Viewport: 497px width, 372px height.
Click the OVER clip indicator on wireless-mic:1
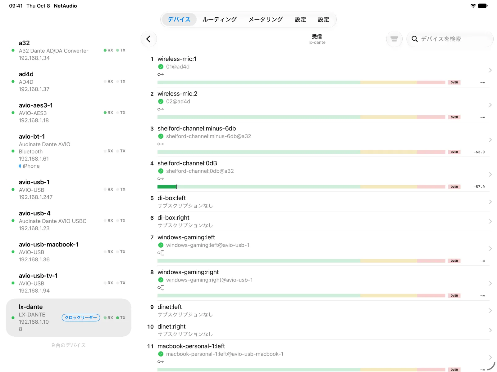(x=454, y=82)
